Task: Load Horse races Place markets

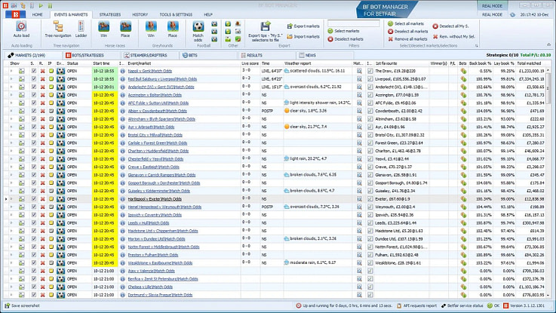Action: pos(125,29)
